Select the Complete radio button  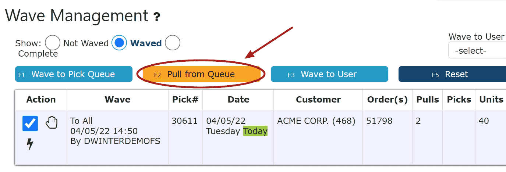173,43
